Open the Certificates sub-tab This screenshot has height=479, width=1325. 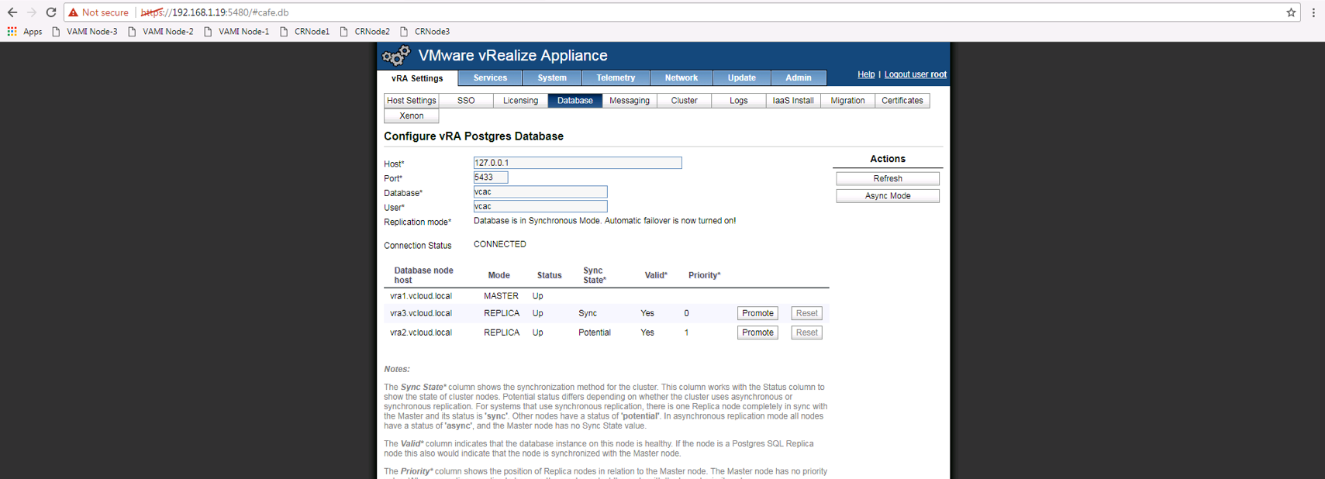click(x=902, y=101)
